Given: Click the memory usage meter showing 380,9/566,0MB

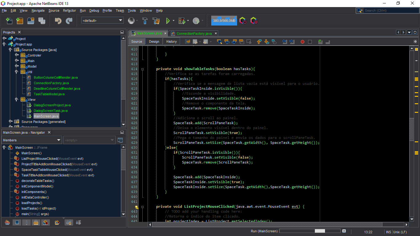Looking at the screenshot, I should [224, 21].
